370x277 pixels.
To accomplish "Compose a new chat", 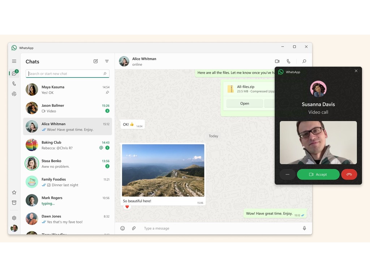I will click(x=96, y=61).
